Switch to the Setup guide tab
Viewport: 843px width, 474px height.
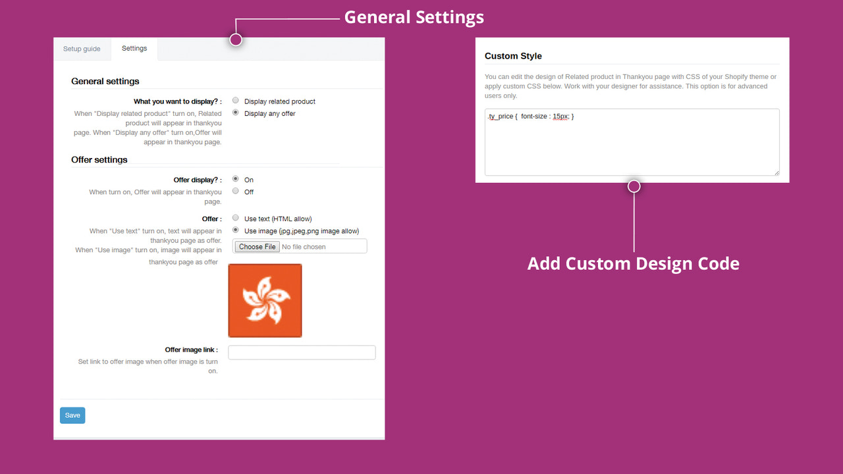81,48
